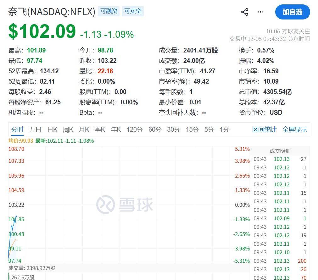This screenshot has height=280, width=318.
Task: Select the 分时 chart tab
Action: click(x=17, y=129)
